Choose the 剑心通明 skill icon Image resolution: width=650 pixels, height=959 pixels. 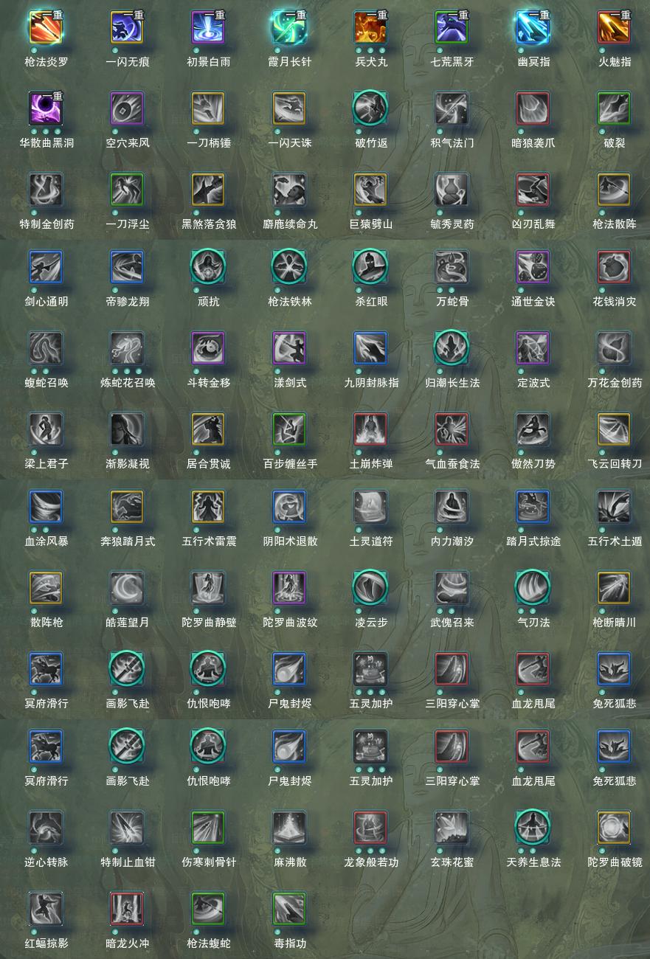(46, 268)
